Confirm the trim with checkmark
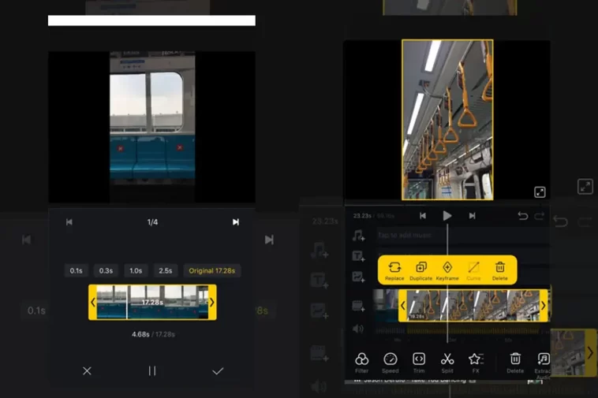The height and width of the screenshot is (398, 598). pos(218,371)
